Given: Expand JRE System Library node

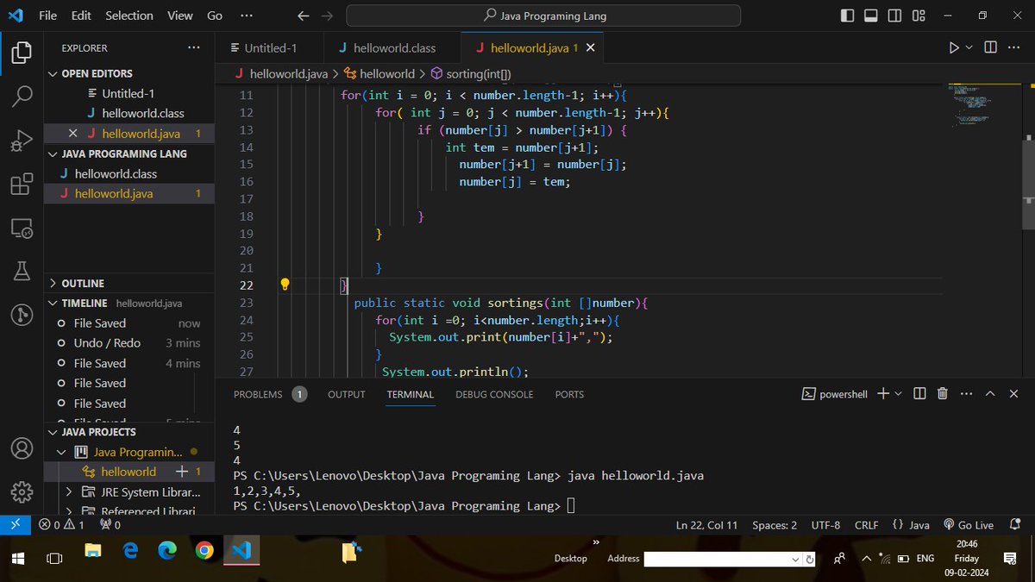Looking at the screenshot, I should pos(69,492).
